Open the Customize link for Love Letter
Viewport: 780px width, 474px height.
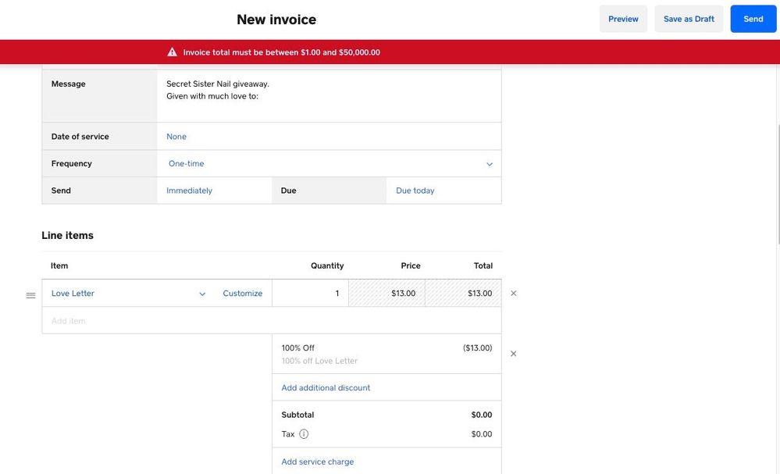242,294
